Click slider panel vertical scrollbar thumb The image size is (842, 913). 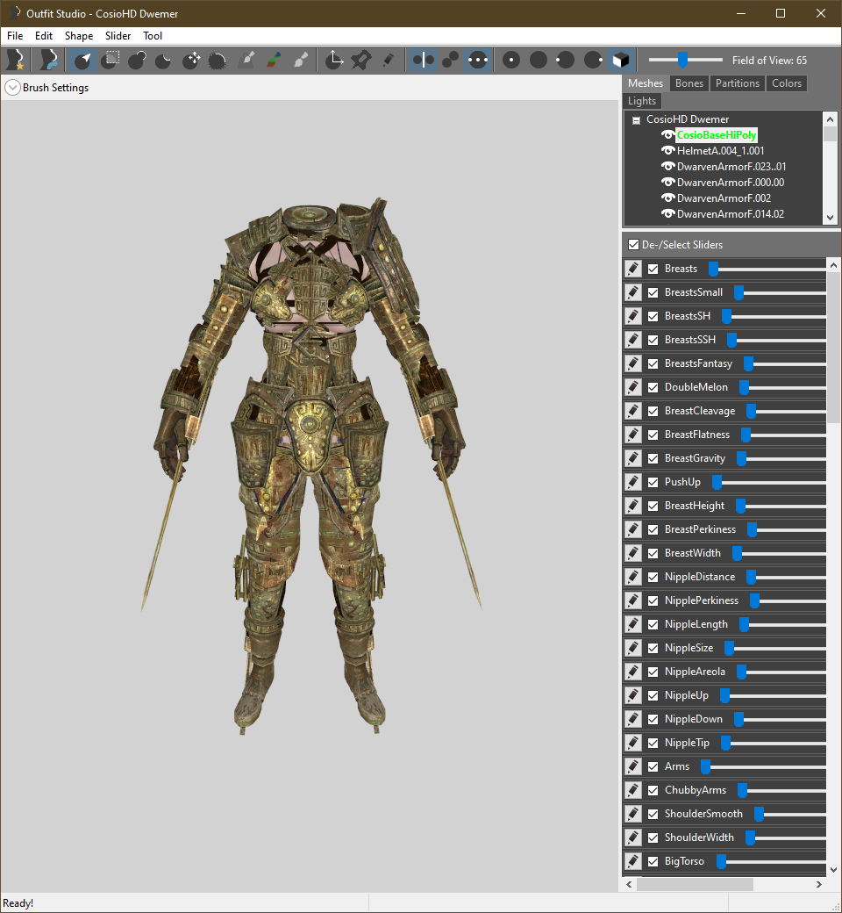834,347
